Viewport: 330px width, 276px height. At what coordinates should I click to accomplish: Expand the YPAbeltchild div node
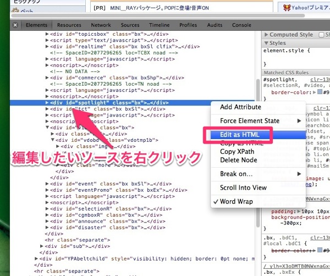click(36, 258)
